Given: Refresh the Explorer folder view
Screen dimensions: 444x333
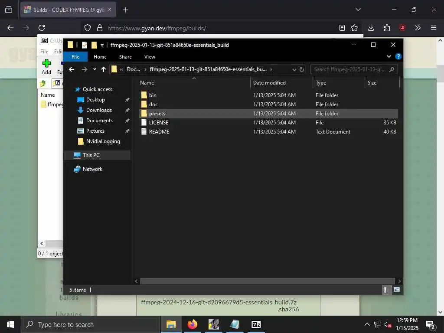Looking at the screenshot, I should pos(302,69).
